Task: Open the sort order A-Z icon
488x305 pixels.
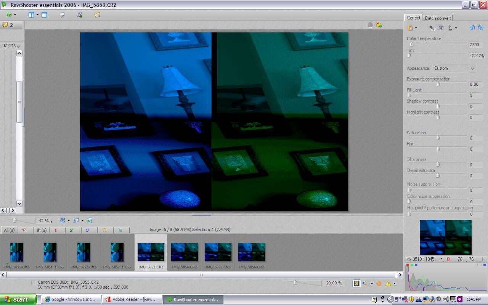Action: click(x=63, y=220)
